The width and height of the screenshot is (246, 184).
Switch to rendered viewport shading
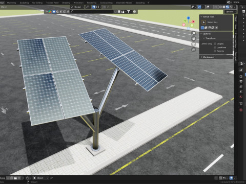pos(231,7)
